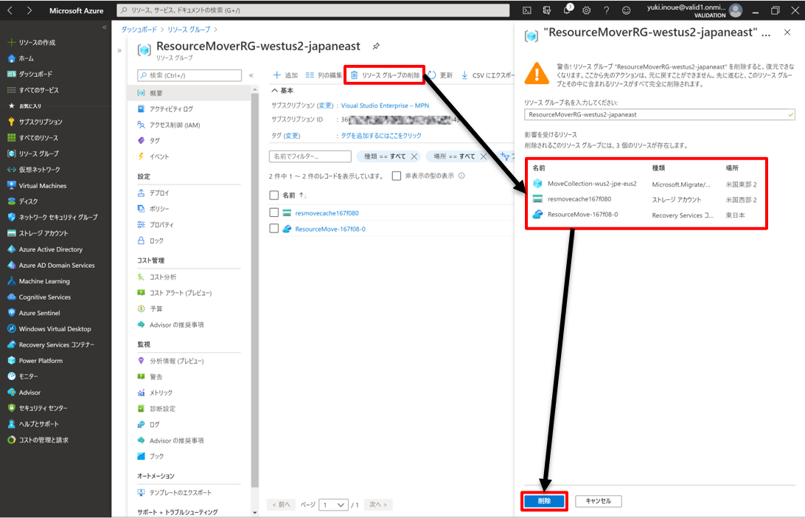Open help question mark icon
The image size is (805, 518).
tap(606, 10)
